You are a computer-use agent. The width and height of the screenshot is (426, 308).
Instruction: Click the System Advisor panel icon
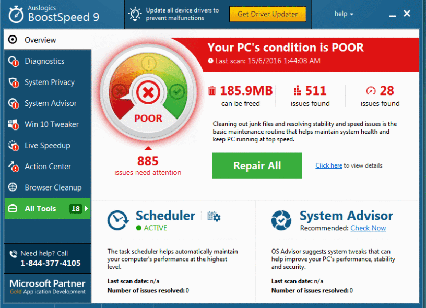point(281,220)
